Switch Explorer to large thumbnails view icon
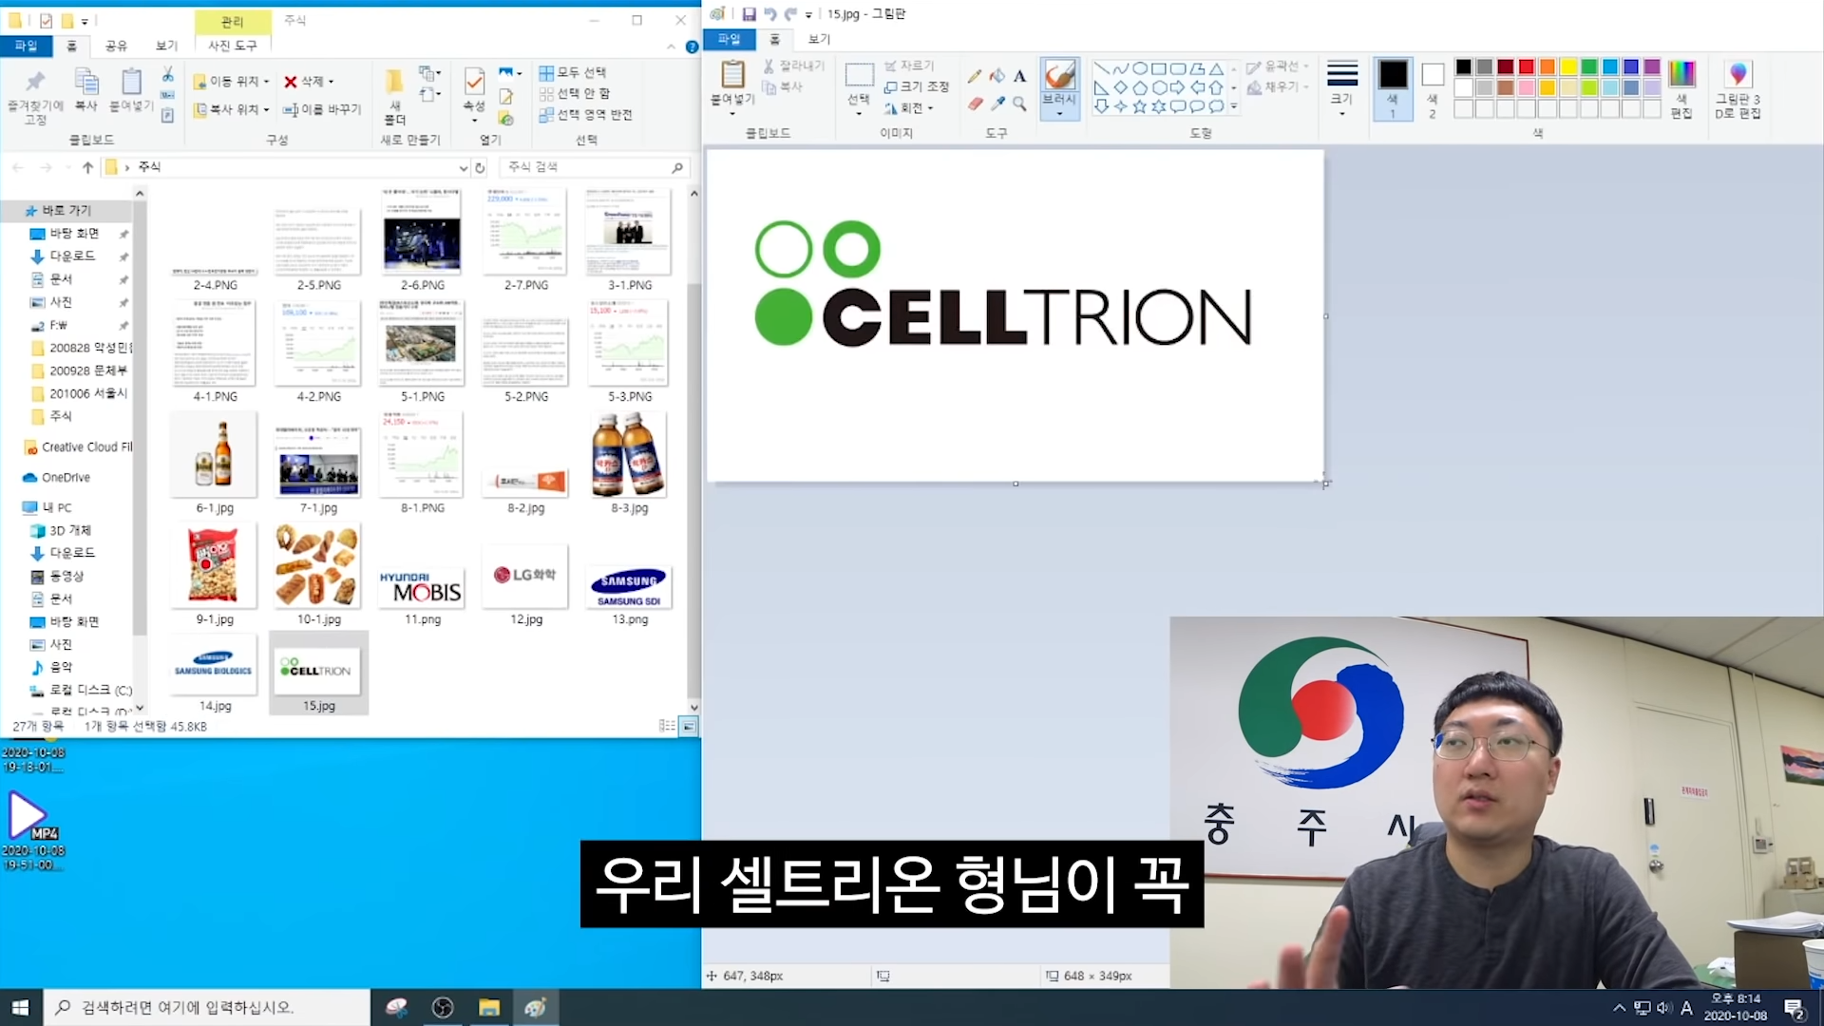 pyautogui.click(x=689, y=727)
